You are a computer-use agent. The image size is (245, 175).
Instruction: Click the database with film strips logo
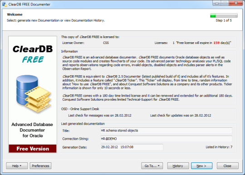pos(34,94)
